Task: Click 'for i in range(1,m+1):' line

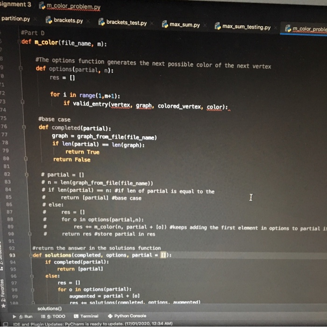Action: [85, 95]
